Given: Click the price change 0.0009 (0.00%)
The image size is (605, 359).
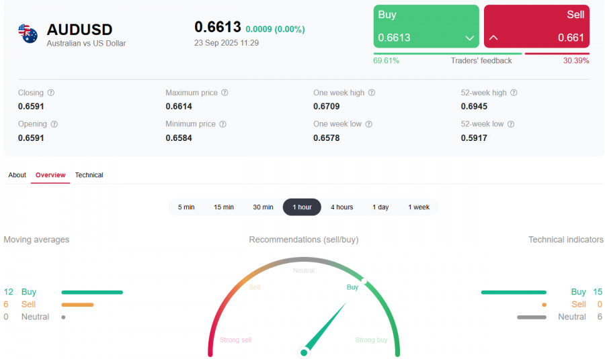Looking at the screenshot, I should pyautogui.click(x=275, y=30).
